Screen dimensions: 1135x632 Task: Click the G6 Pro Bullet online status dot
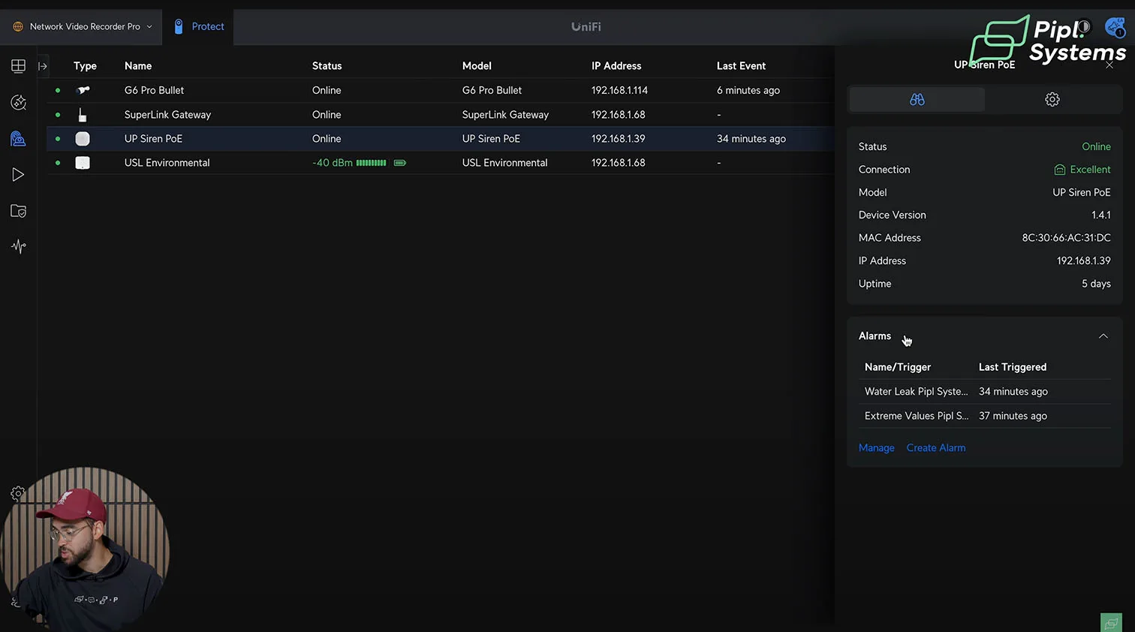(x=58, y=90)
